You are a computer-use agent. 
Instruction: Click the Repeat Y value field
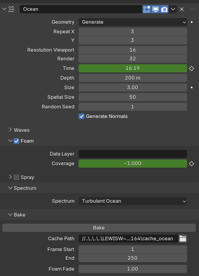click(x=133, y=41)
